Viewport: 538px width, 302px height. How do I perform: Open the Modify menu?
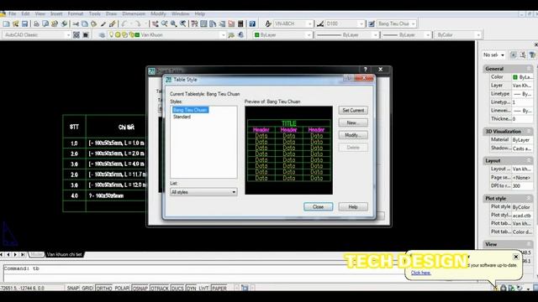[158, 13]
